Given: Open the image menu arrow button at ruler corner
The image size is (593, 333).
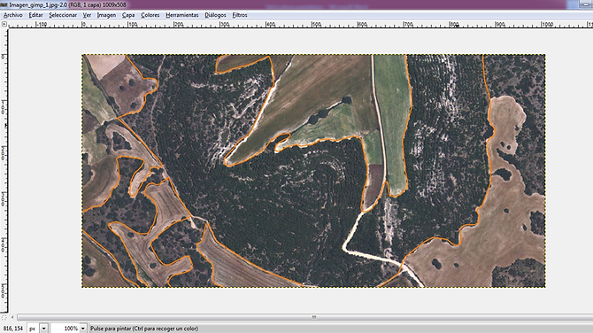Looking at the screenshot, I should [x=4, y=24].
